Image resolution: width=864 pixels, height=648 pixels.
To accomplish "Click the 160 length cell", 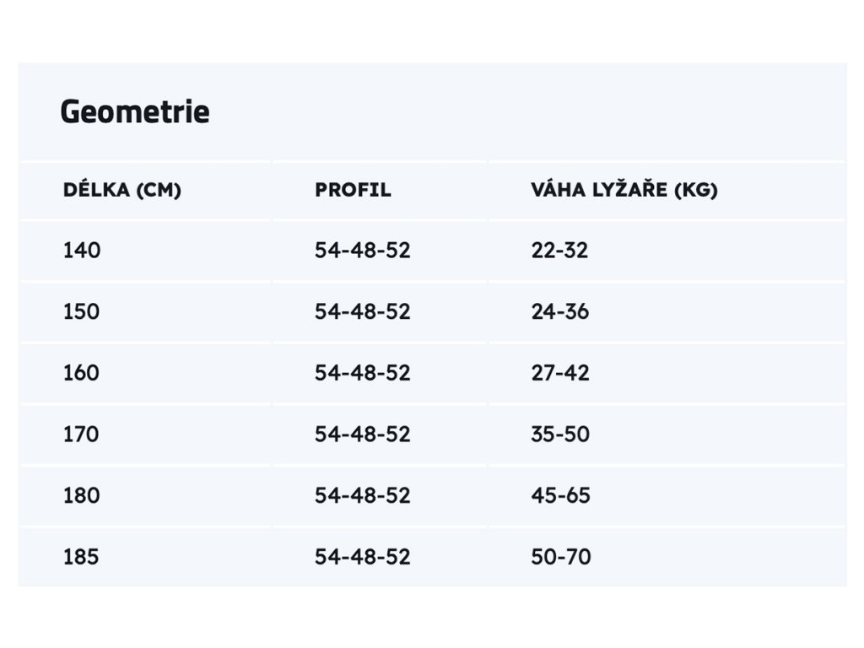I will (82, 373).
